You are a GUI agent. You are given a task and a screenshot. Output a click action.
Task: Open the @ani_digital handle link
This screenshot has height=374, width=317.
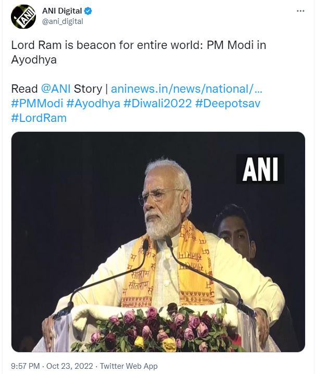click(x=62, y=21)
